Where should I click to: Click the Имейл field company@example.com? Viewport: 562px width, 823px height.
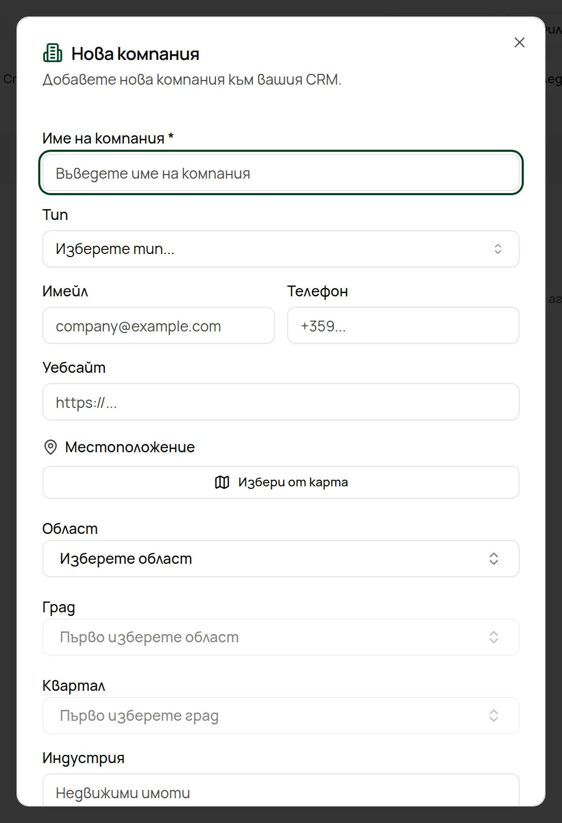tap(159, 325)
